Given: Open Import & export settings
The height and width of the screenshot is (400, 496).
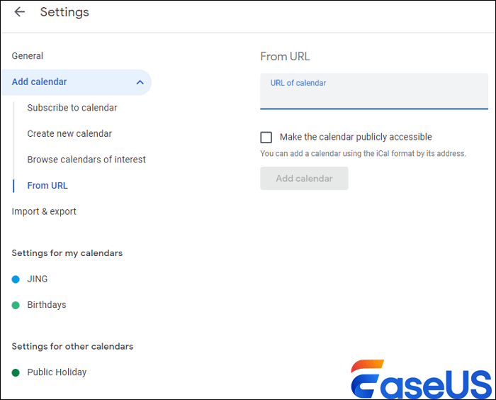Looking at the screenshot, I should (44, 211).
